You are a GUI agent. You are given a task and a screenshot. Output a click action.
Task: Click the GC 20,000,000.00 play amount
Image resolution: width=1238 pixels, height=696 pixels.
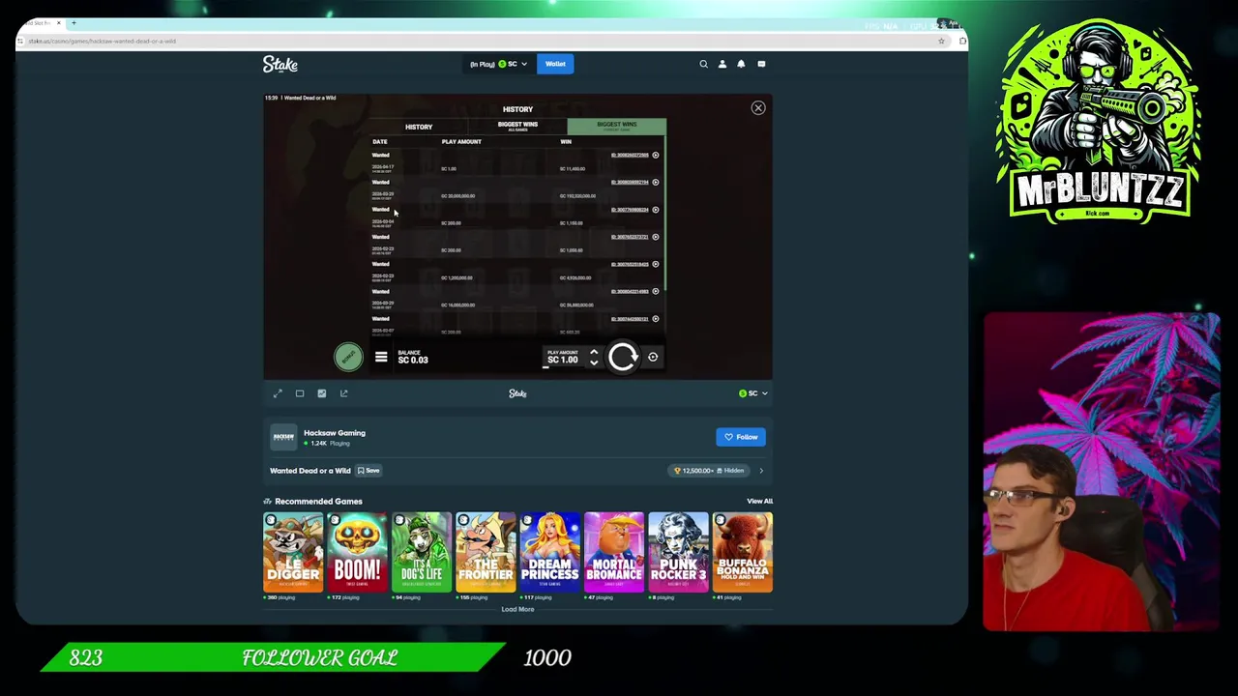(x=458, y=195)
